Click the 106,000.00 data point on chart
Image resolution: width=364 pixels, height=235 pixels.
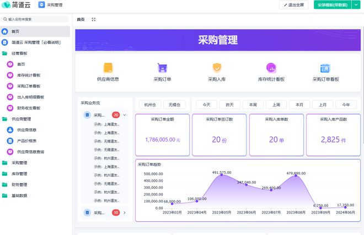click(197, 201)
